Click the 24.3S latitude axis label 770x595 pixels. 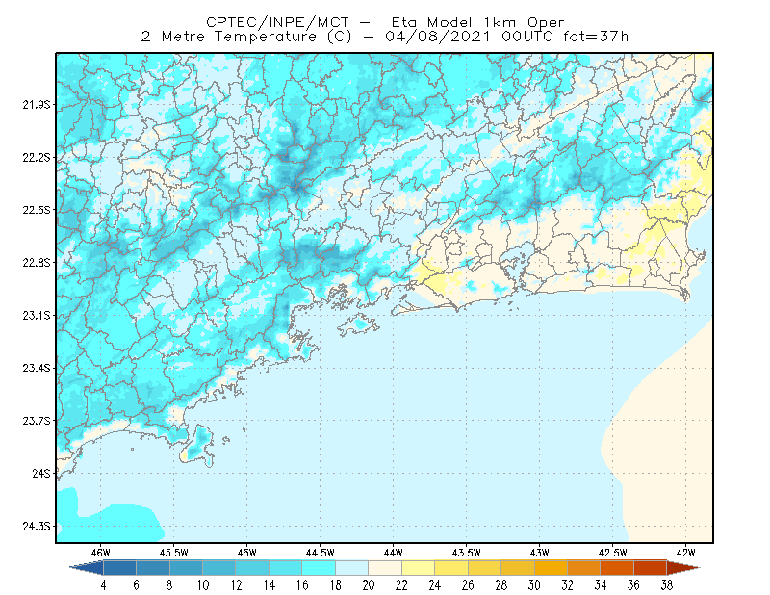pyautogui.click(x=37, y=527)
